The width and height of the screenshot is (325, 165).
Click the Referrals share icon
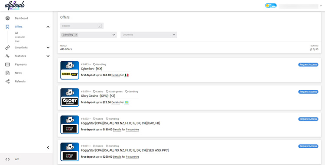point(7,81)
